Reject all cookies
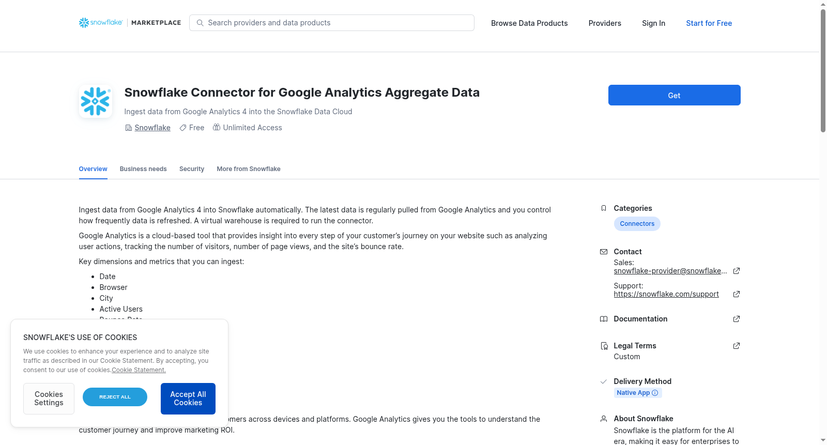 pos(115,397)
